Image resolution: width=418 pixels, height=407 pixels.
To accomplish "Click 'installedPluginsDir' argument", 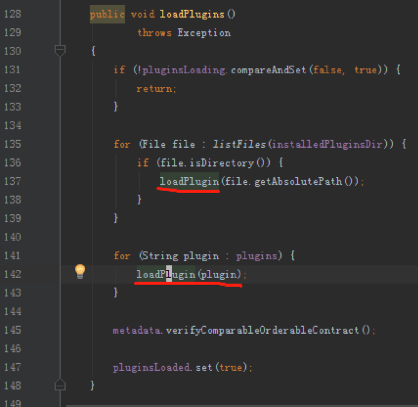I will tap(327, 144).
